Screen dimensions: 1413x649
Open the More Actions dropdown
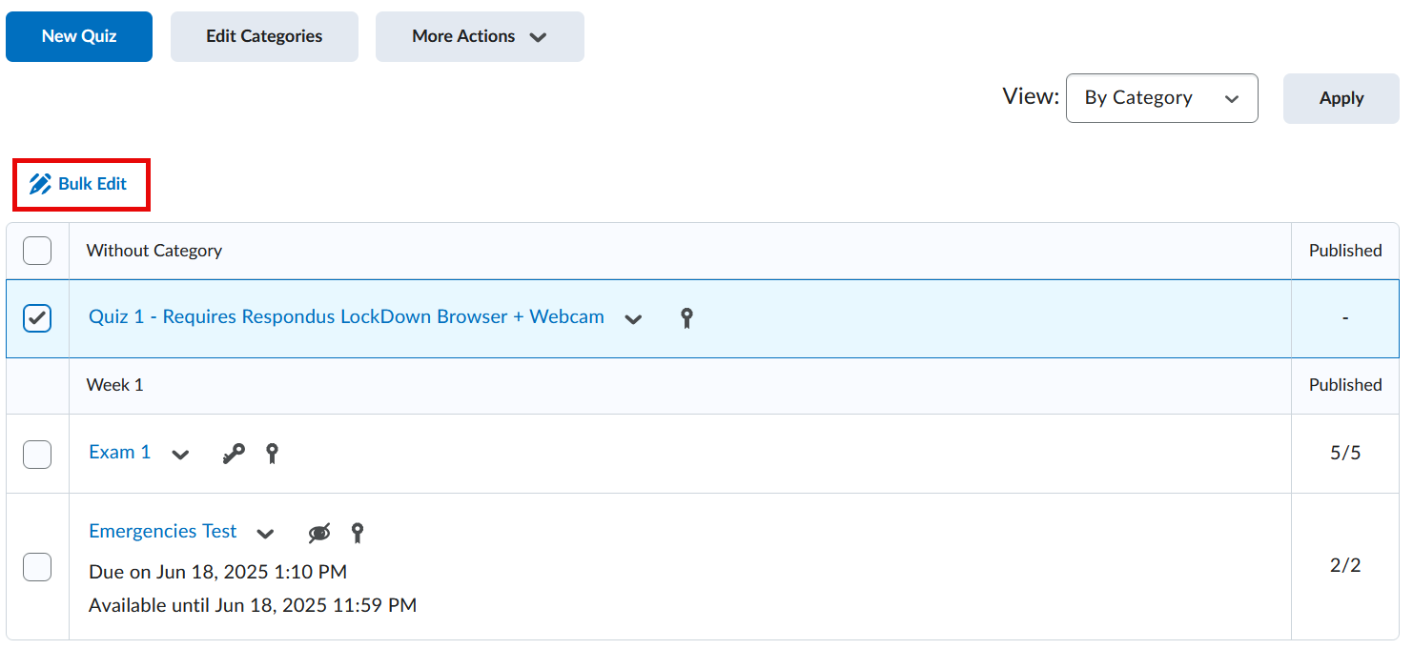click(479, 37)
